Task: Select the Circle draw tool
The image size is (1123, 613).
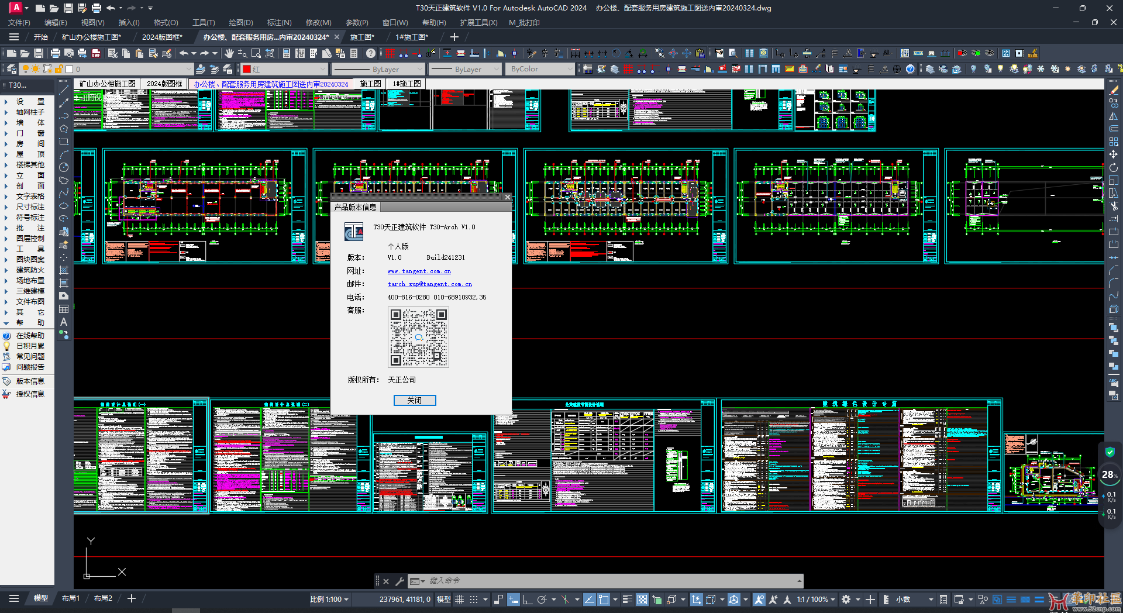Action: point(64,167)
